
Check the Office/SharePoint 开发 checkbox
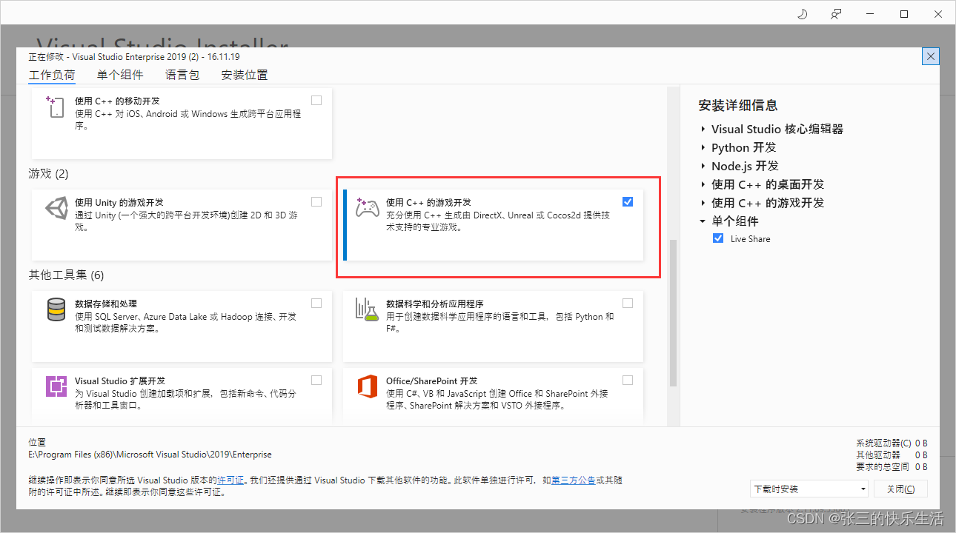[628, 380]
